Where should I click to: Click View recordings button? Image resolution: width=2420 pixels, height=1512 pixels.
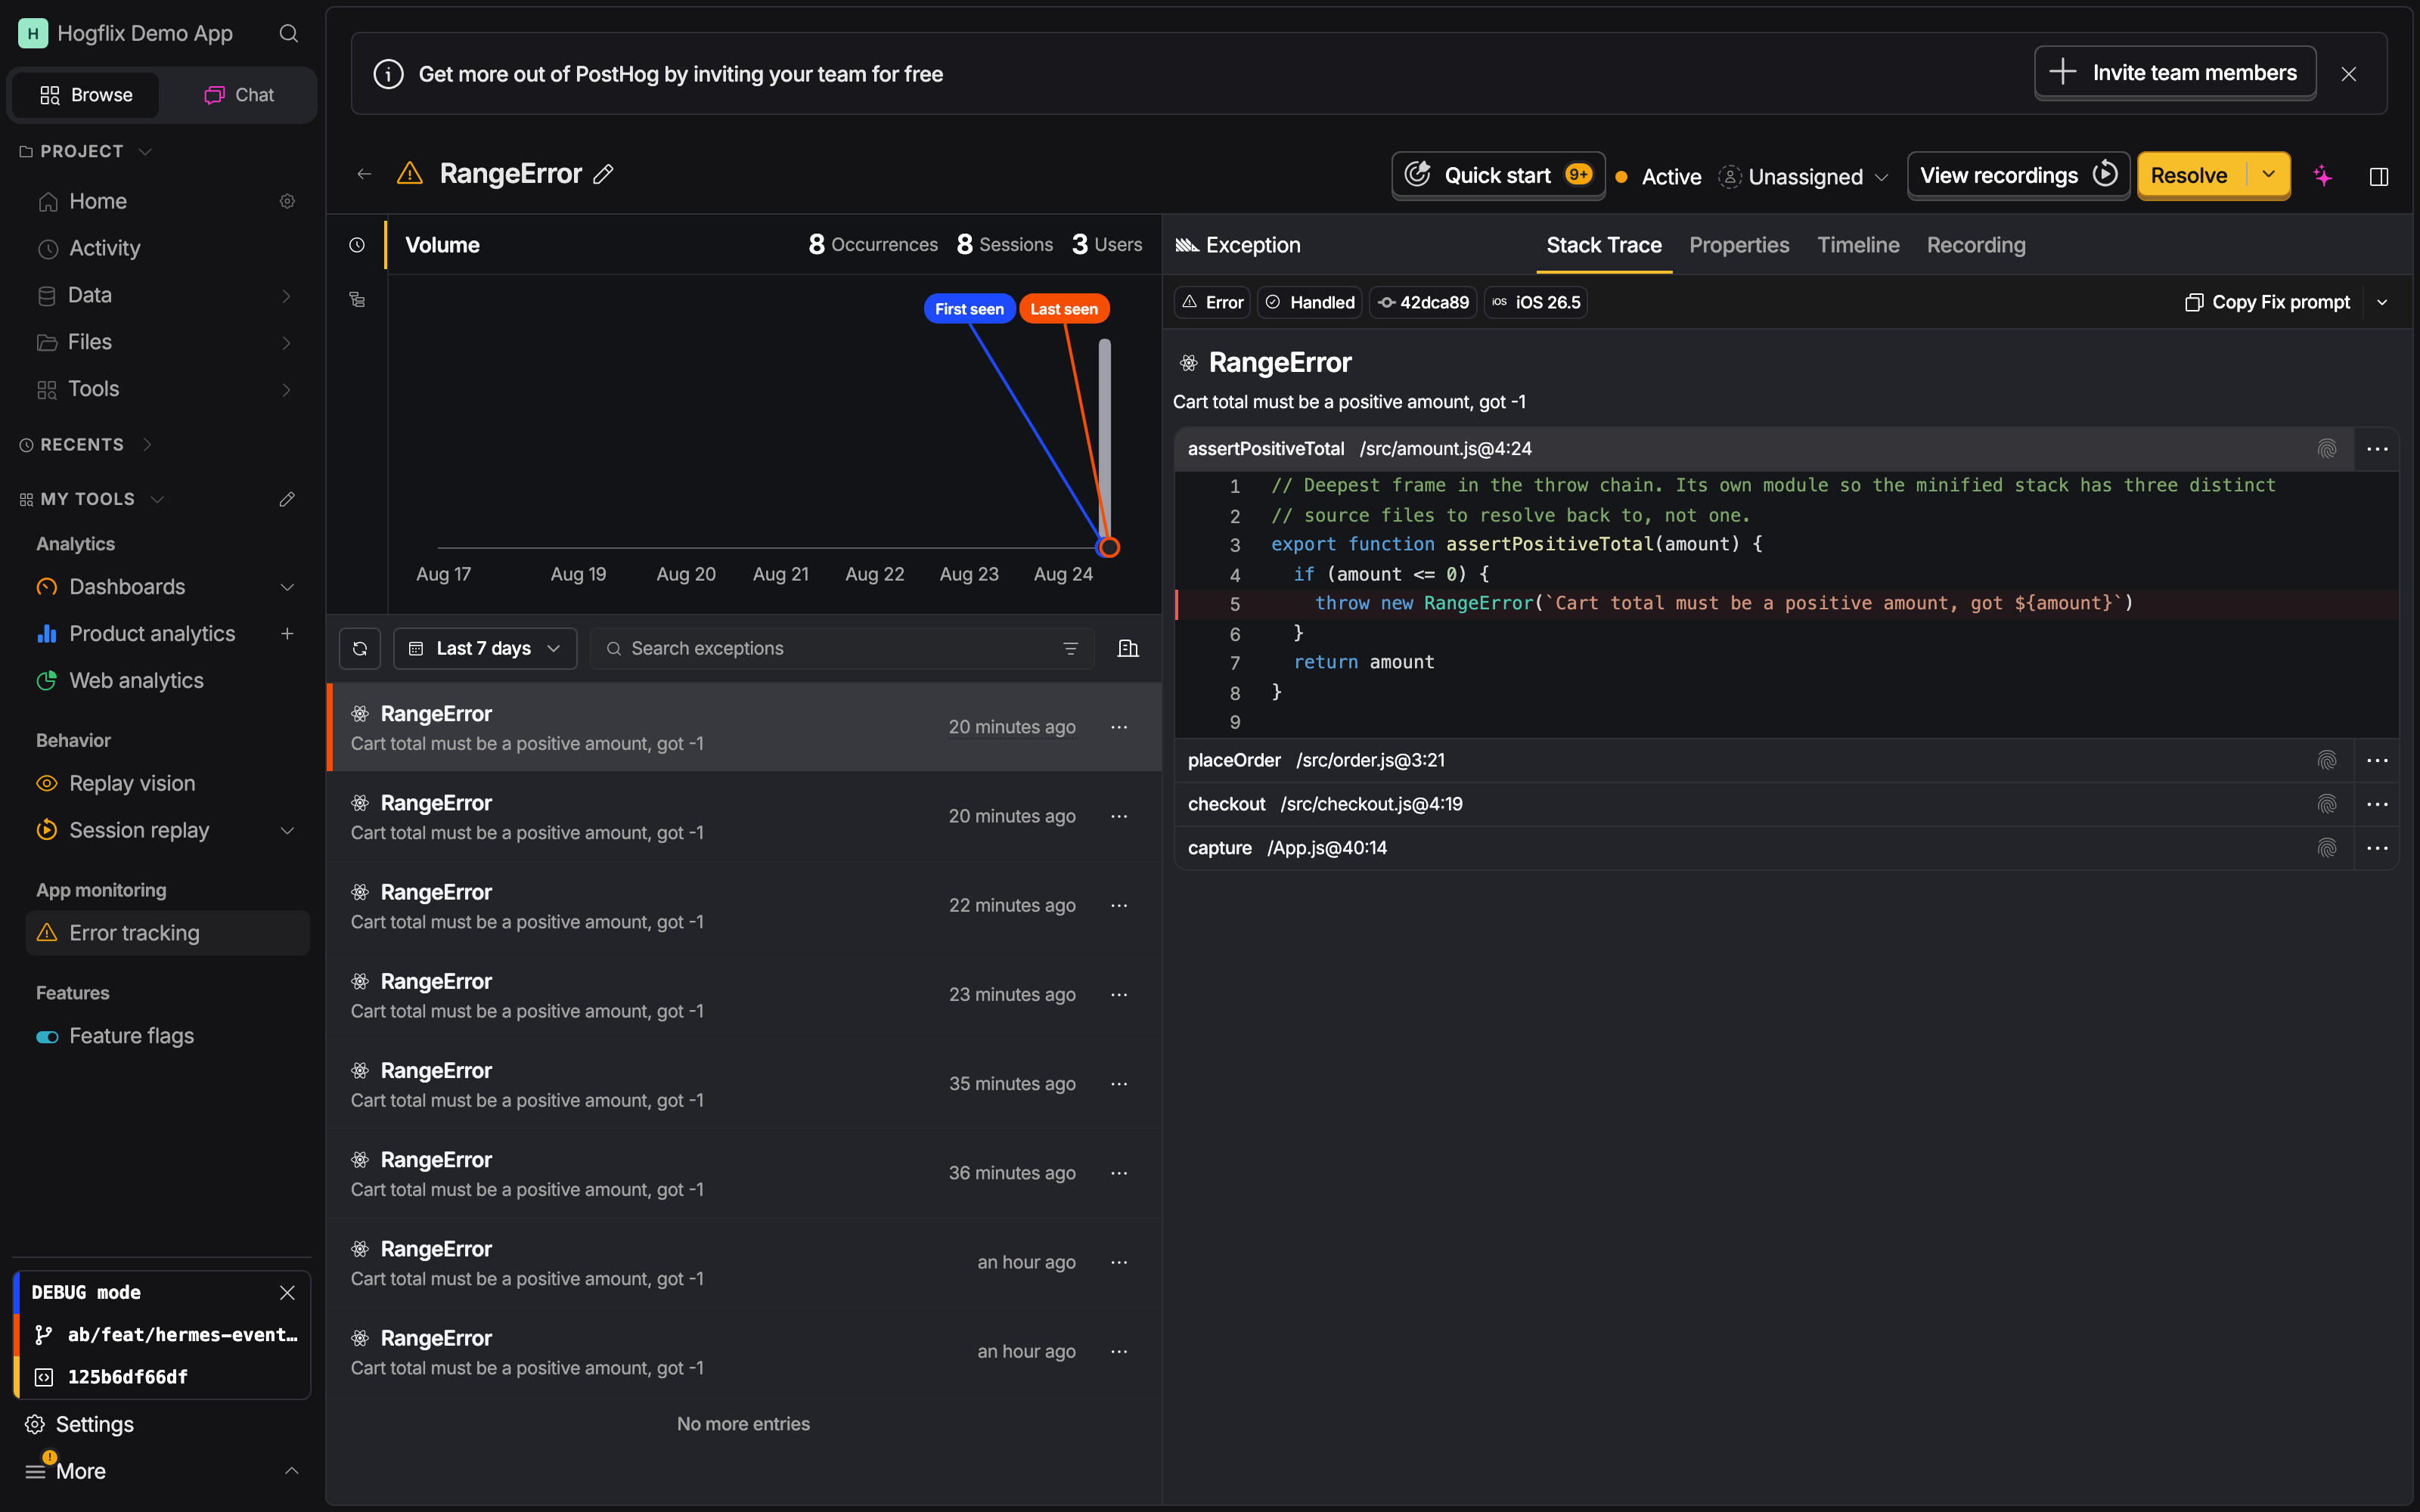click(x=2017, y=175)
